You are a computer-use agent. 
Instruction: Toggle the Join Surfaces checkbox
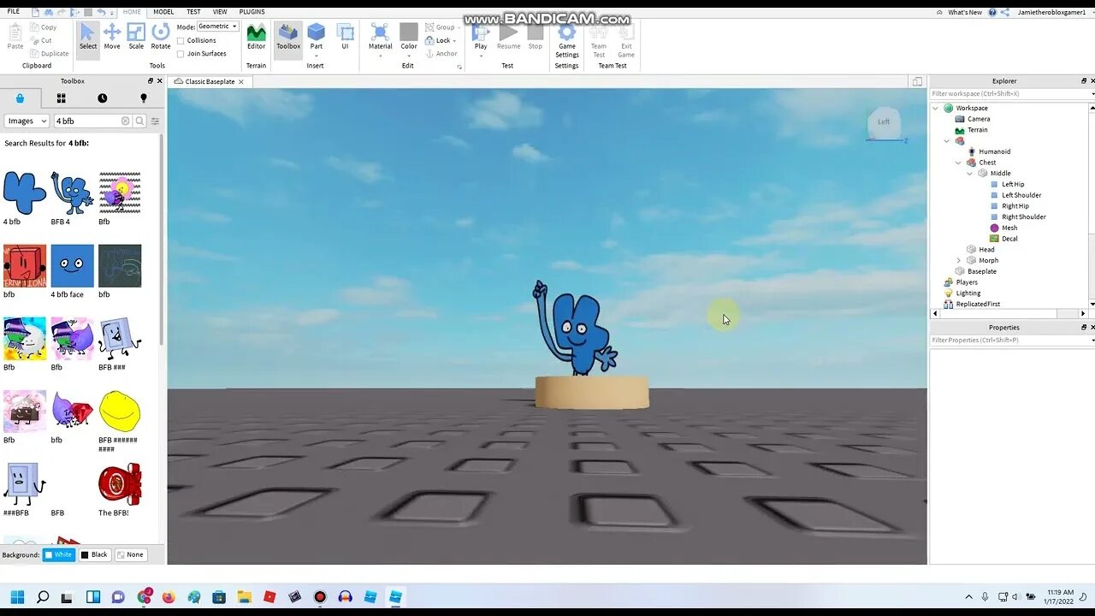181,54
